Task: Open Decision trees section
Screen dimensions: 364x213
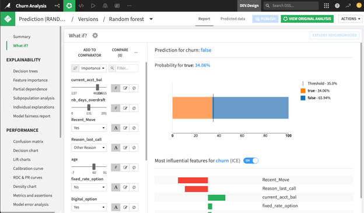Action: [25, 71]
